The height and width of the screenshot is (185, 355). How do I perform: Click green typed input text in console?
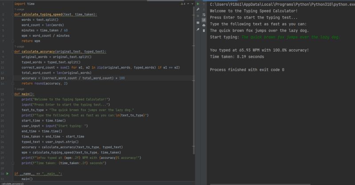tap(291, 37)
